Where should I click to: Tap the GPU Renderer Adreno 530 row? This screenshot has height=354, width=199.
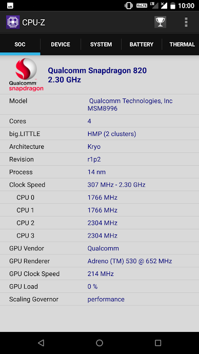click(x=99, y=261)
